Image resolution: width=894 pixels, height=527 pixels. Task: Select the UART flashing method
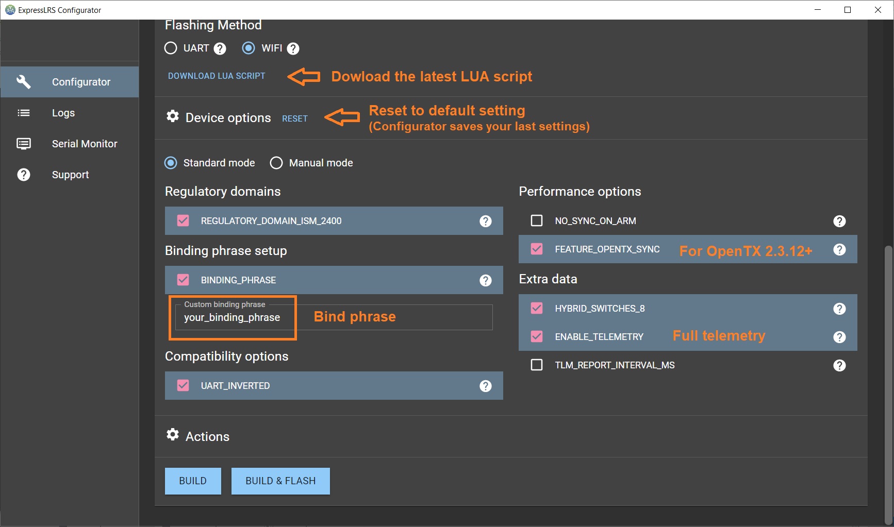pyautogui.click(x=171, y=48)
